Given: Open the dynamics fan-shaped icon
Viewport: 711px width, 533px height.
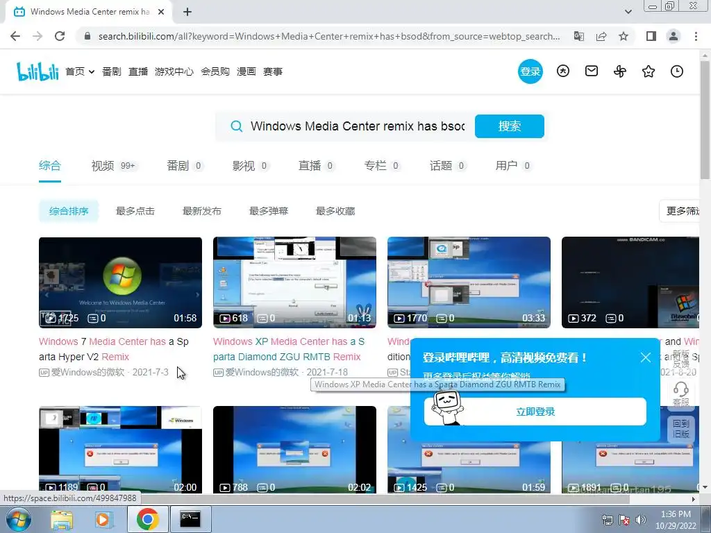Looking at the screenshot, I should tap(620, 71).
